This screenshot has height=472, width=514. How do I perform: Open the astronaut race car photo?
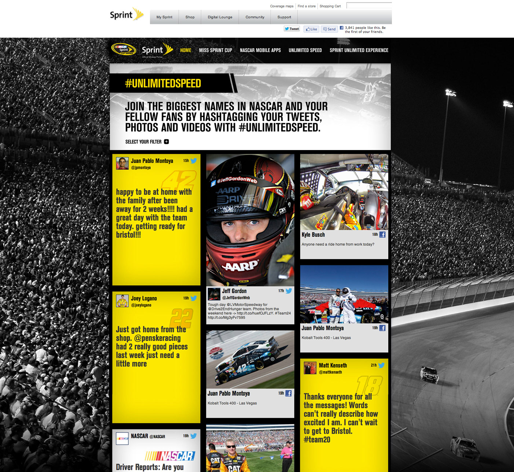pyautogui.click(x=344, y=294)
